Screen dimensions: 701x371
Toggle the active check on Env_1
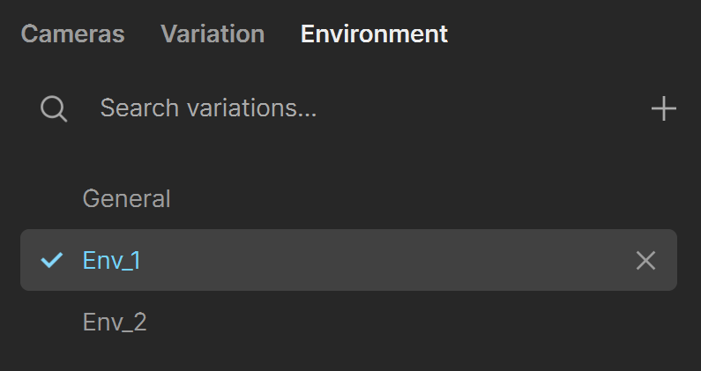(x=52, y=260)
